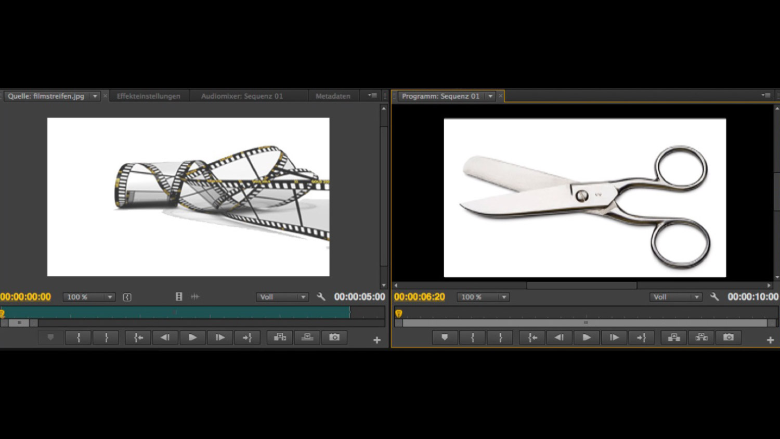Open the Metadaten tab
Viewport: 780px width, 439px height.
(333, 96)
